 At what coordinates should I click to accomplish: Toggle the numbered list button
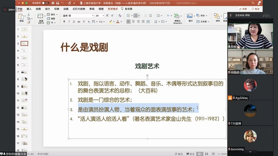click(136, 16)
